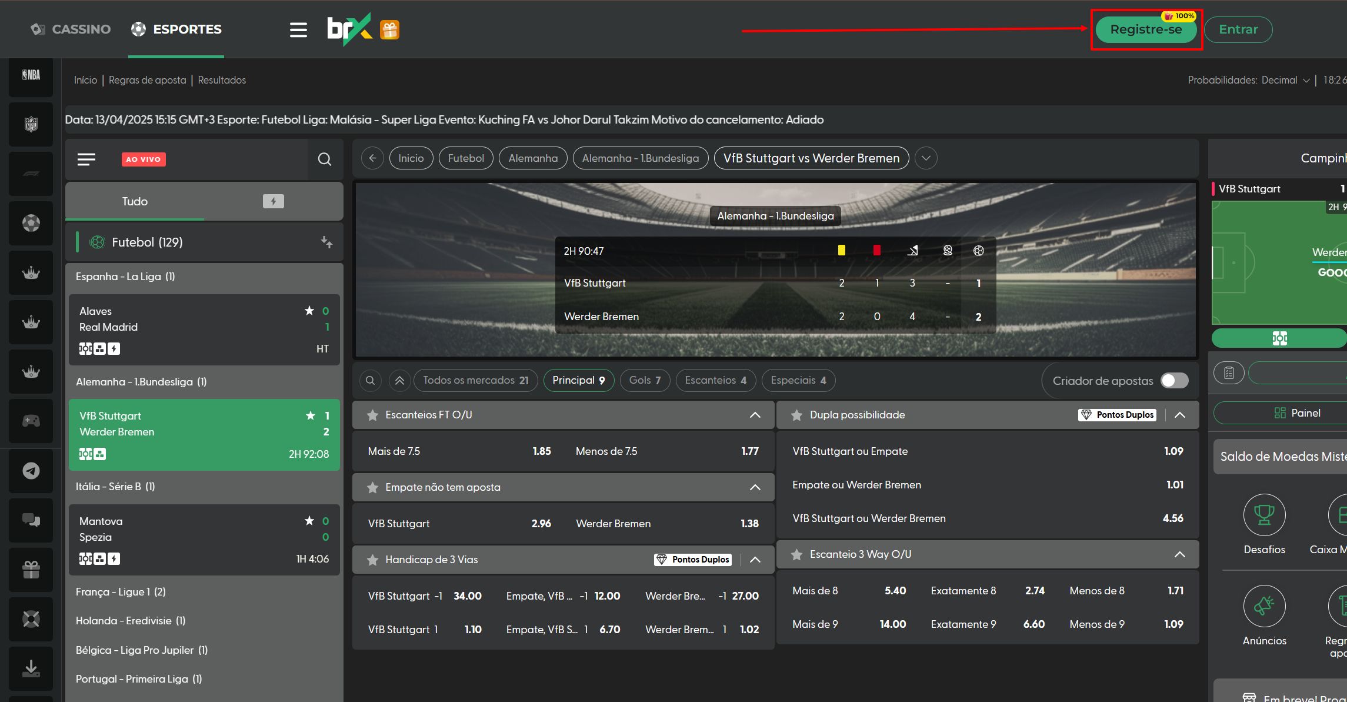Open the hamburger main menu

click(x=298, y=29)
